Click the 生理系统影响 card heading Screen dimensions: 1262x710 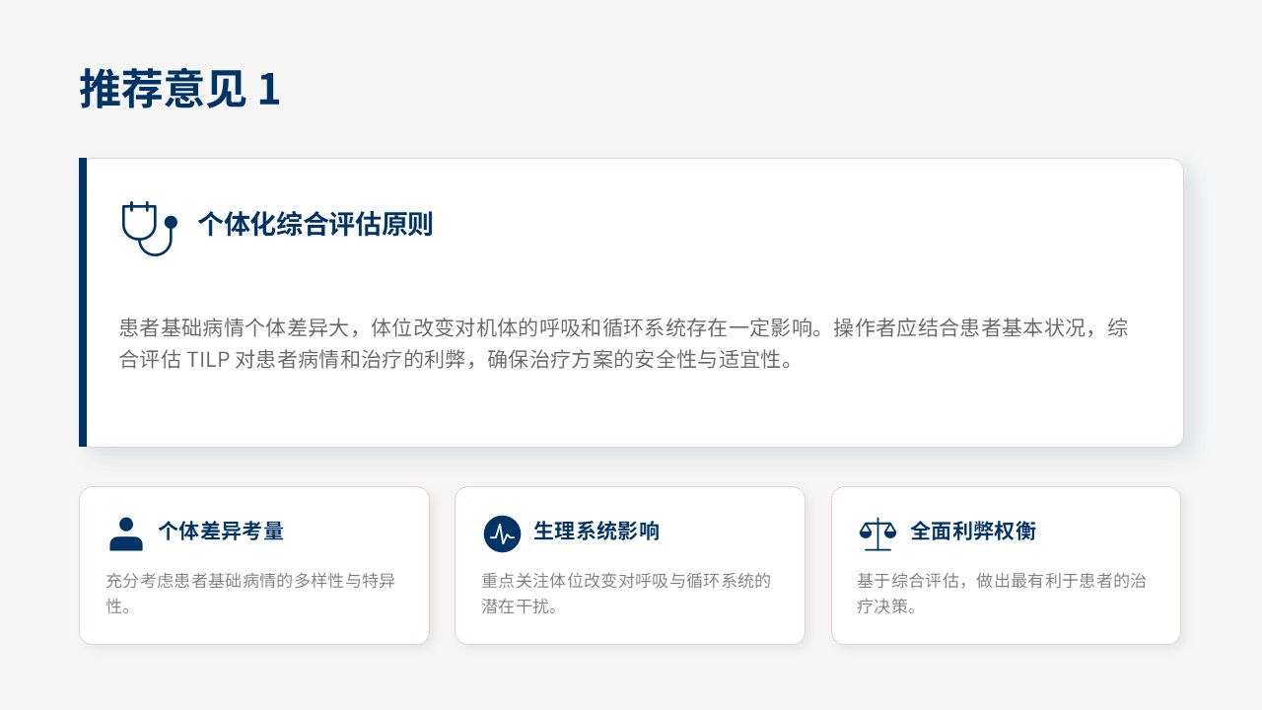pyautogui.click(x=596, y=532)
